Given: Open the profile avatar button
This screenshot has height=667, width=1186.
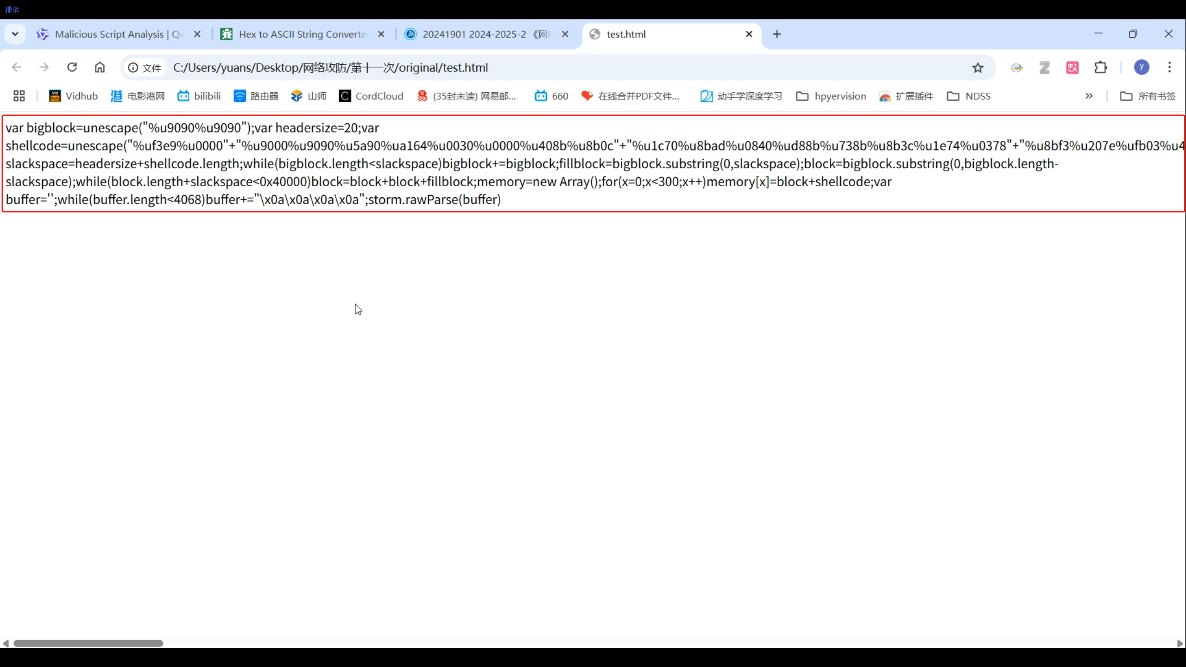Looking at the screenshot, I should (x=1141, y=68).
